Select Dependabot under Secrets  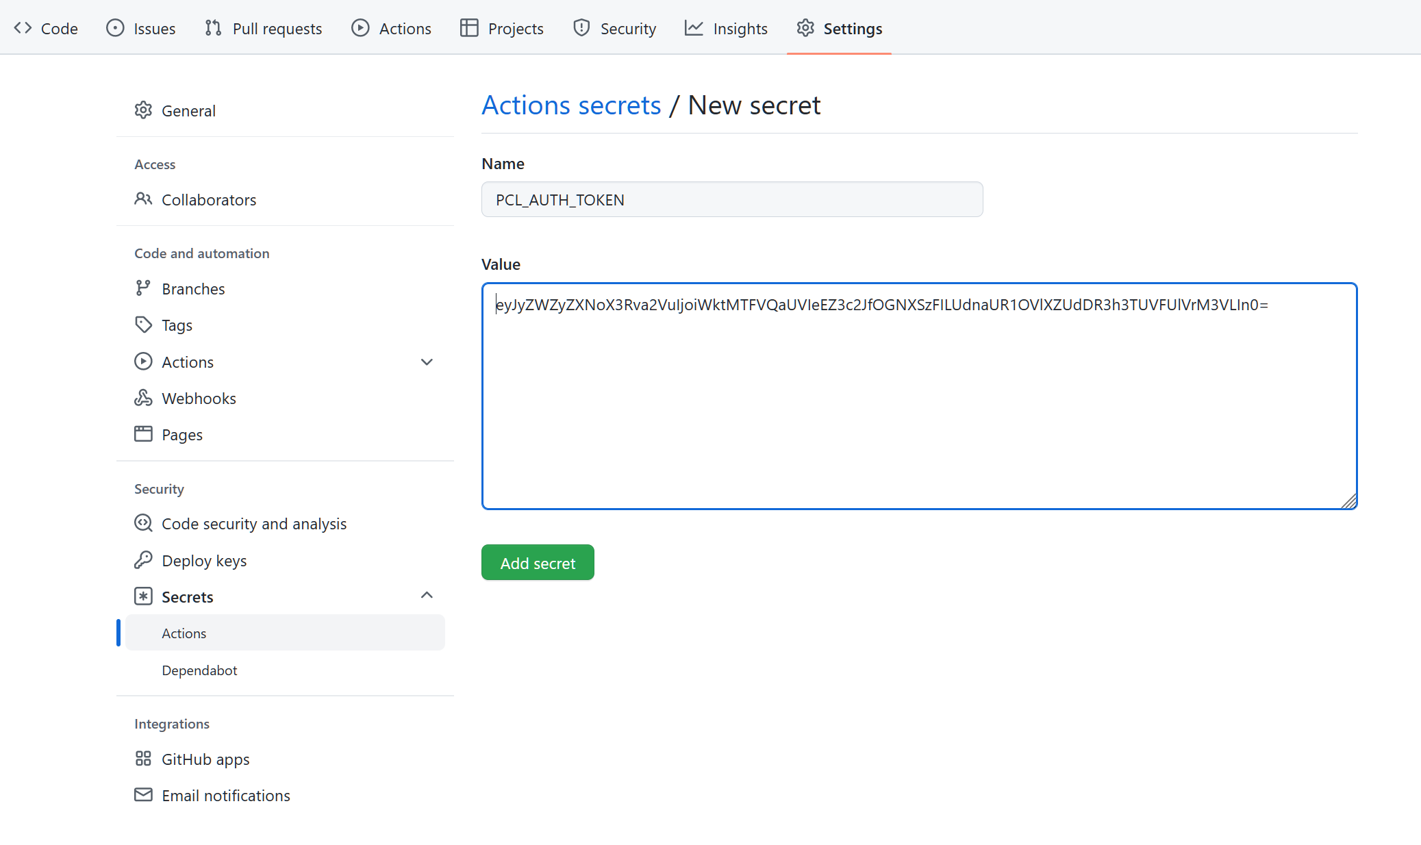point(199,670)
